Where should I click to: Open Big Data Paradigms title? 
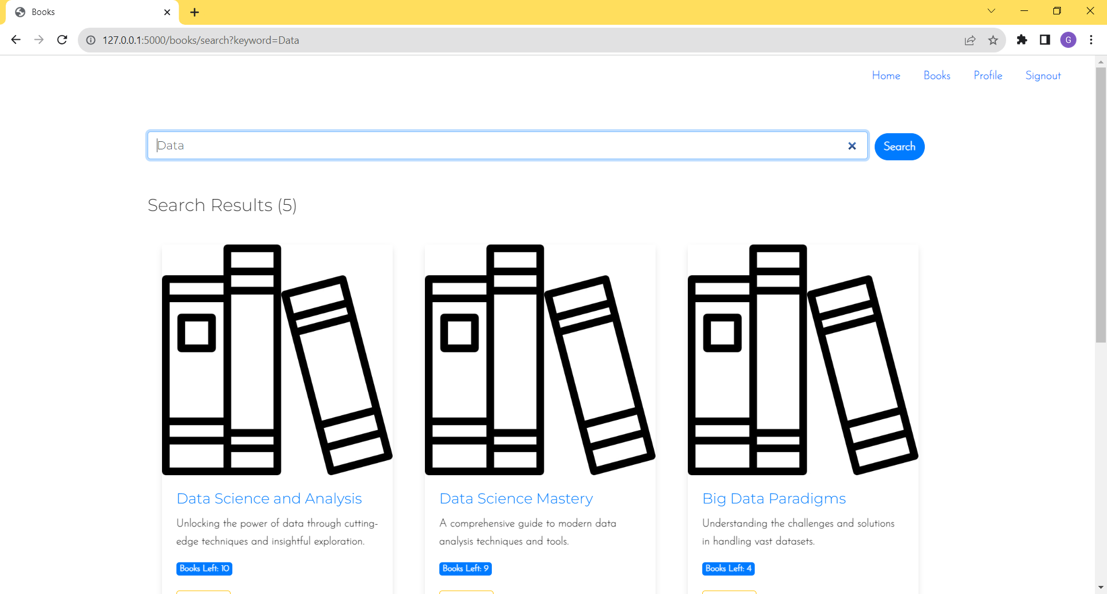coord(774,498)
